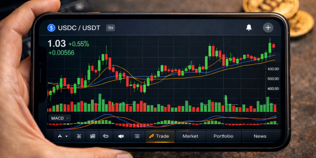Image resolution: width=316 pixels, height=158 pixels.
Task: Open the chart type dropdown in toolbar
Action: pos(63,136)
